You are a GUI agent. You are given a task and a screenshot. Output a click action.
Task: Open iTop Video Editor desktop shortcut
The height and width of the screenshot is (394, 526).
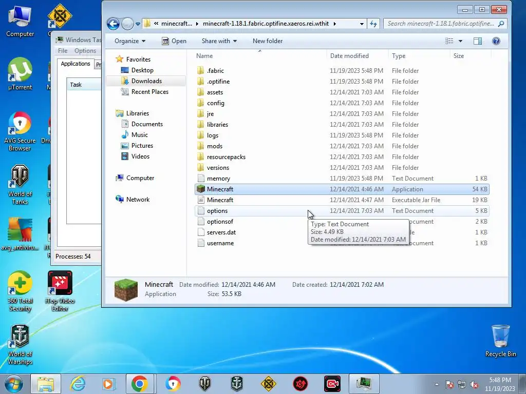coord(60,291)
